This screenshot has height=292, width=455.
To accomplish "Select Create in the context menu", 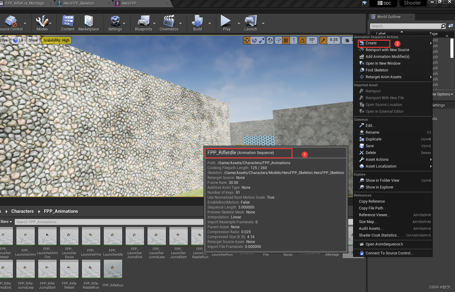I will [393, 43].
